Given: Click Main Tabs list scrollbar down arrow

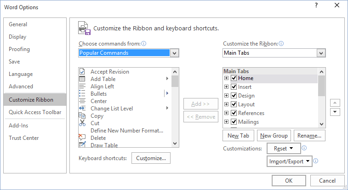Looking at the screenshot, I should point(322,124).
